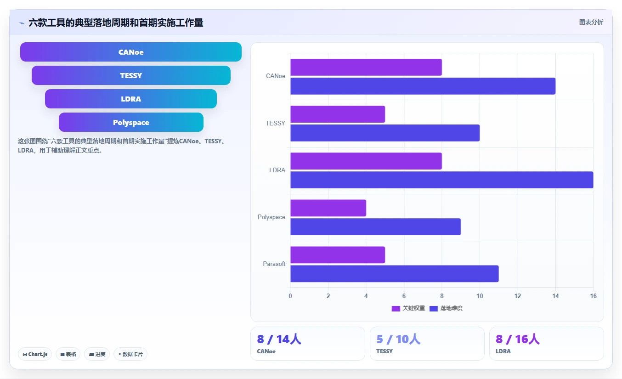Open the 5 / 10人 TESSY data card
622x379 pixels.
click(x=427, y=344)
